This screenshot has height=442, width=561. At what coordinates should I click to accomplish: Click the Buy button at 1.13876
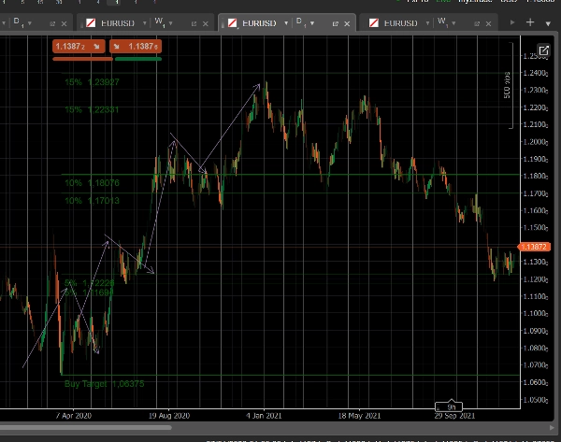[136, 47]
